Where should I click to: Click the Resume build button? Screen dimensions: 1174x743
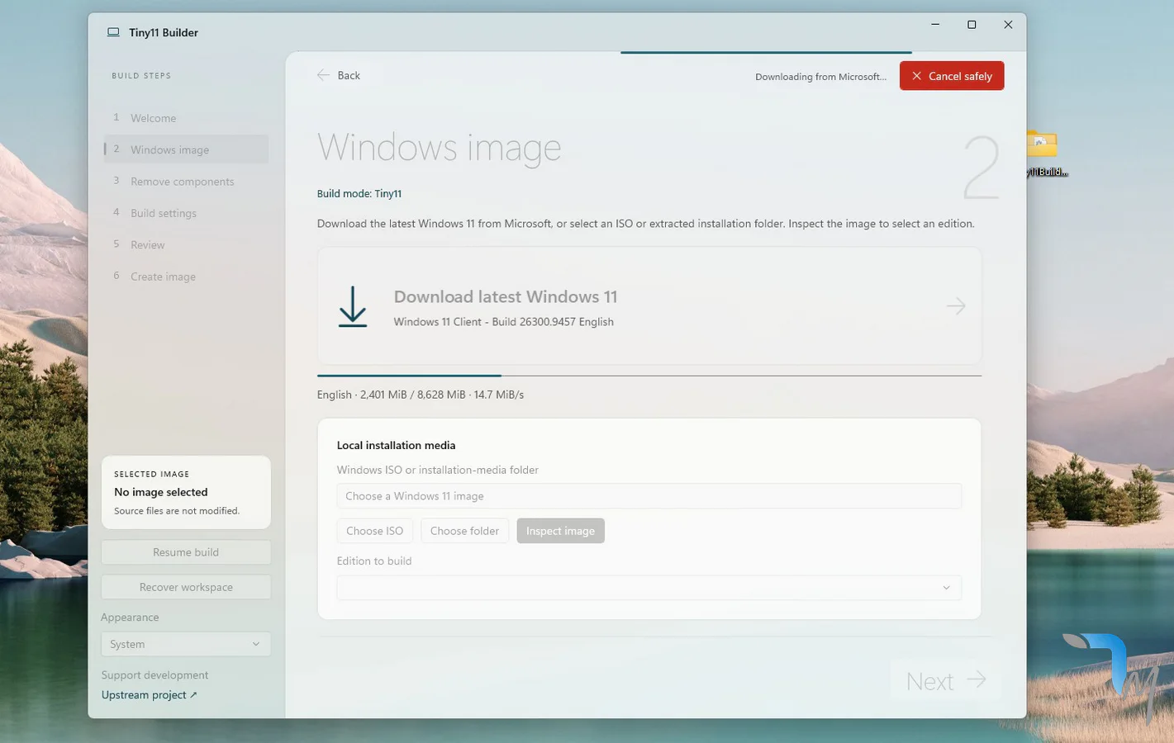pyautogui.click(x=186, y=552)
